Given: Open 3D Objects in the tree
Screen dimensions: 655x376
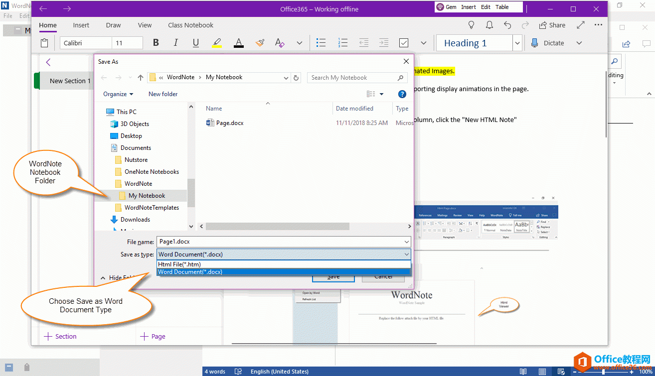Looking at the screenshot, I should click(x=129, y=124).
